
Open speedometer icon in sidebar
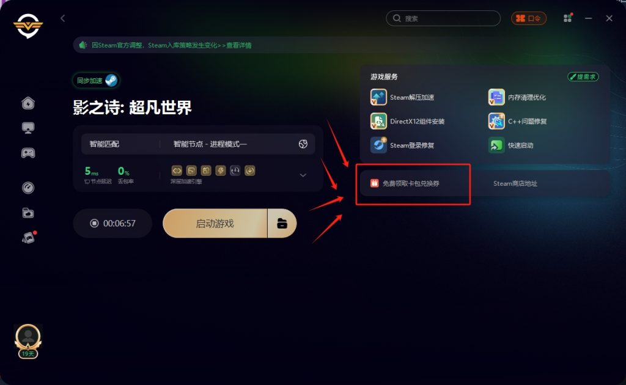point(28,188)
